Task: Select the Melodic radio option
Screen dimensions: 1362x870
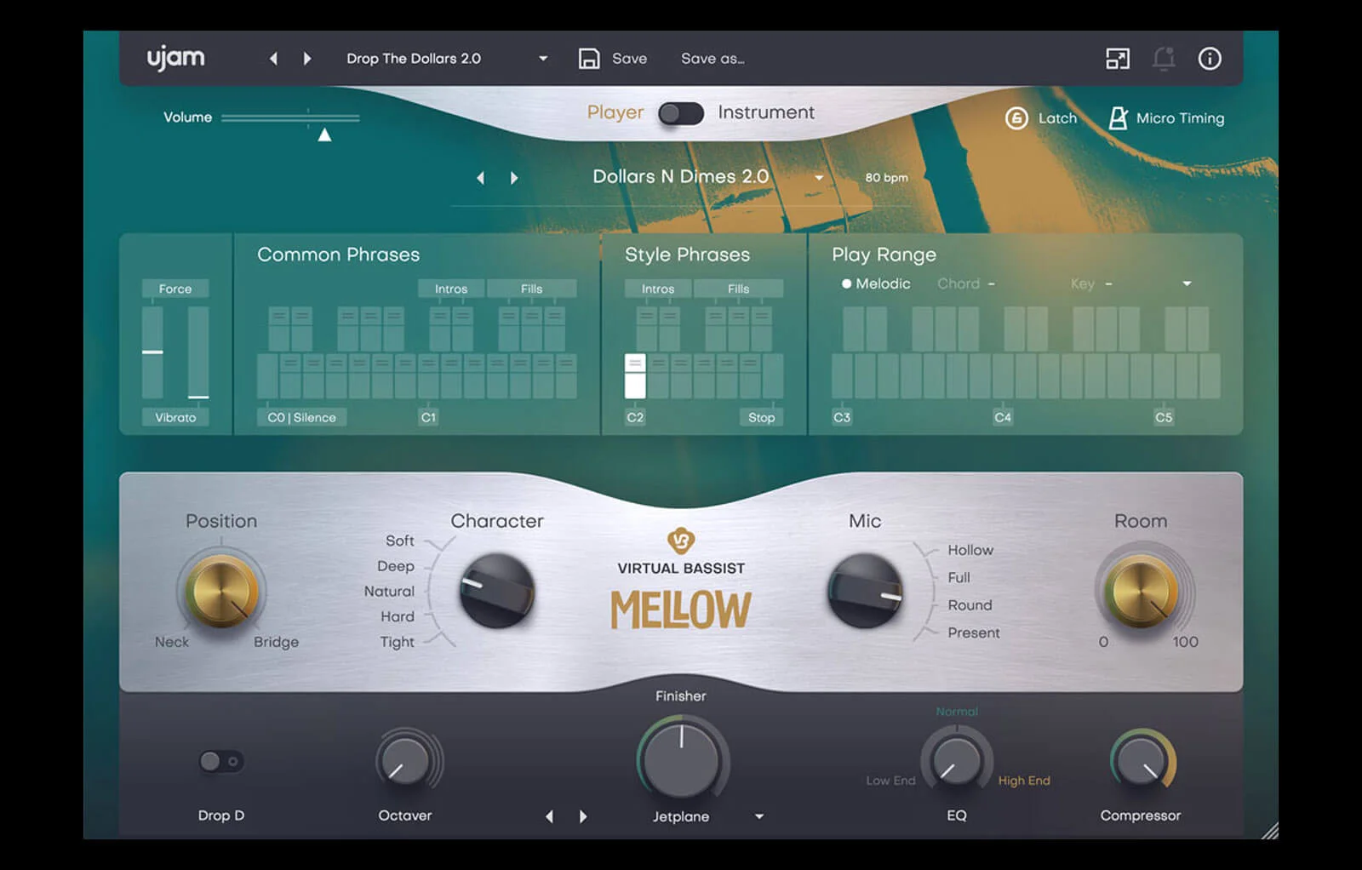Action: [x=846, y=284]
